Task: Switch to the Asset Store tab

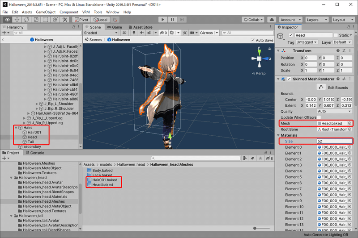Action: point(141,27)
